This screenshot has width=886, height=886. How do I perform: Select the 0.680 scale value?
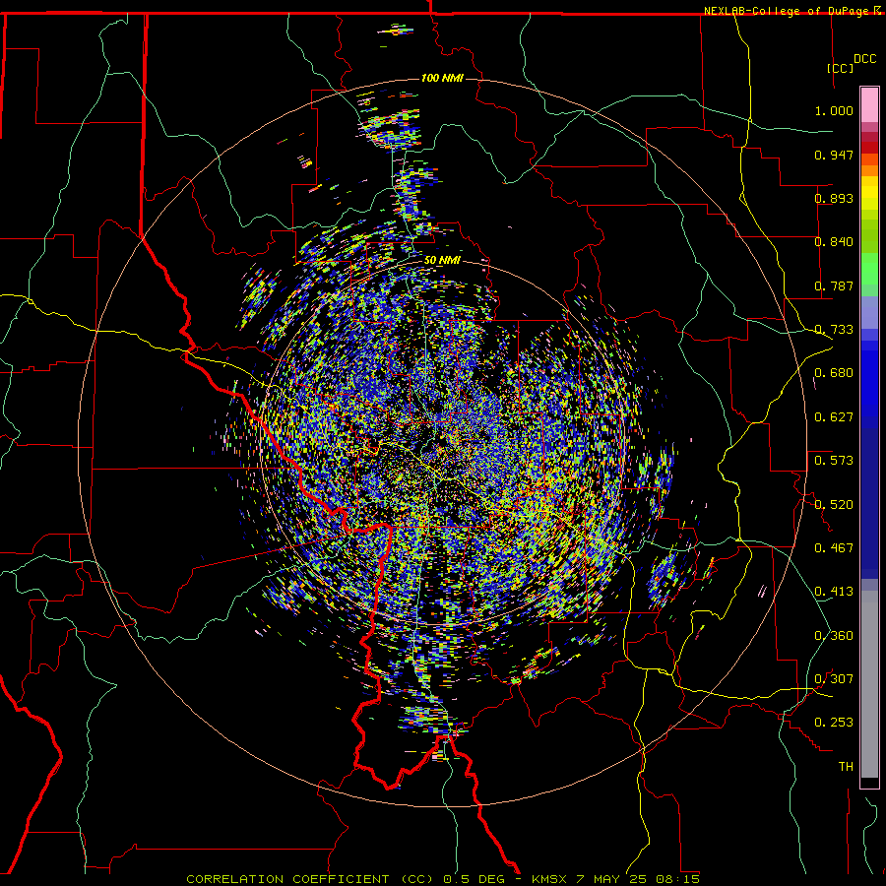pos(834,372)
